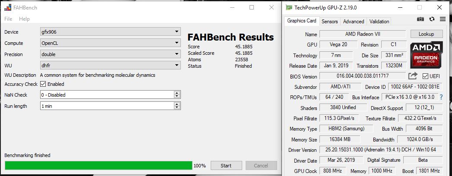Click the Texture Fillrate value 432.2 GTexel/s

point(420,118)
